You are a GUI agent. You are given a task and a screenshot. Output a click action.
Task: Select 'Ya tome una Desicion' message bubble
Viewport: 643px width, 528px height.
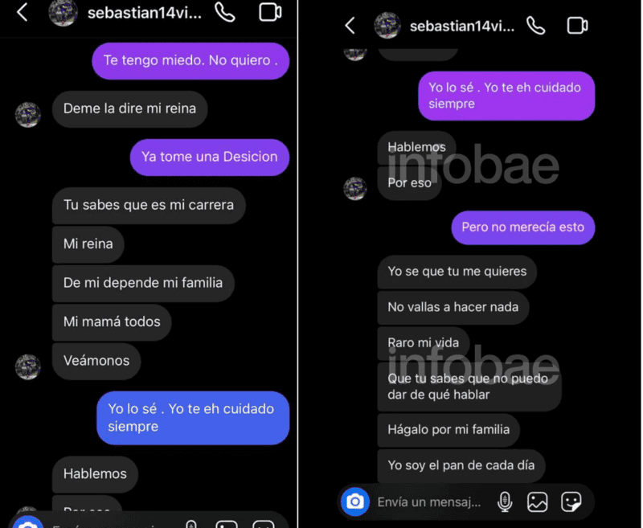[x=210, y=157]
